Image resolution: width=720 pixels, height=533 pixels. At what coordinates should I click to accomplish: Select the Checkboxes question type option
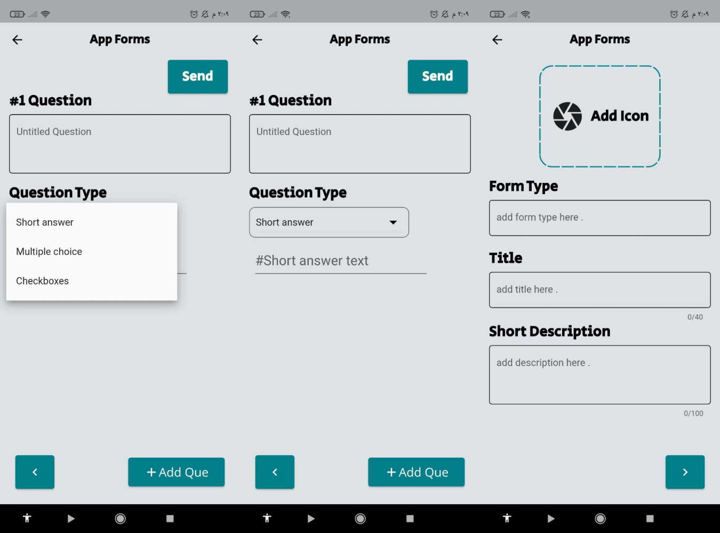coord(42,281)
